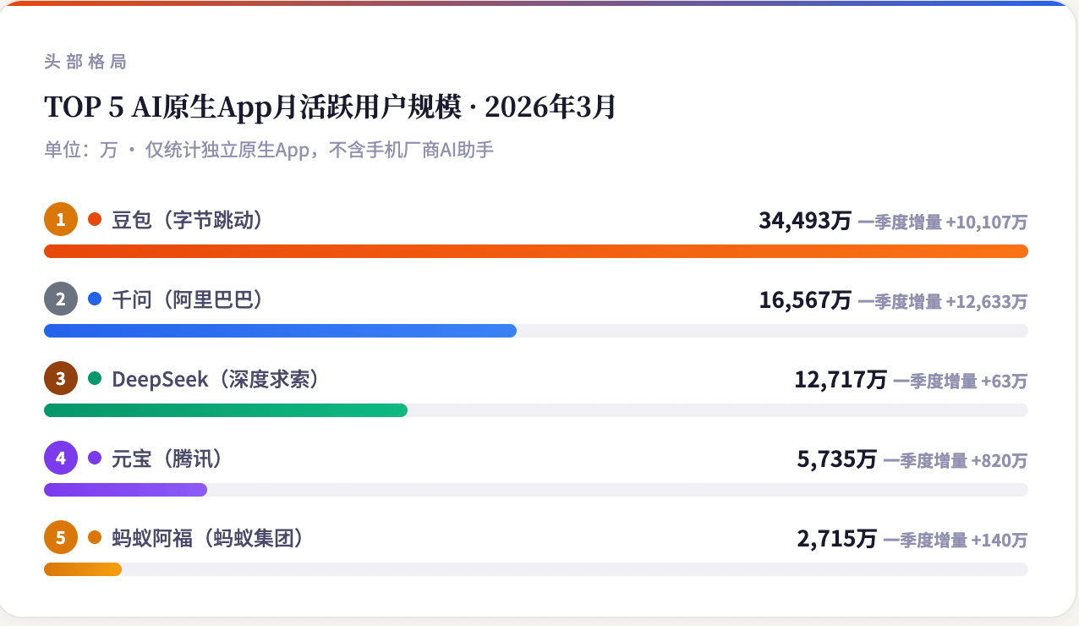Click the brown rank 3 badge
Screen dimensions: 1079x626
(61, 379)
